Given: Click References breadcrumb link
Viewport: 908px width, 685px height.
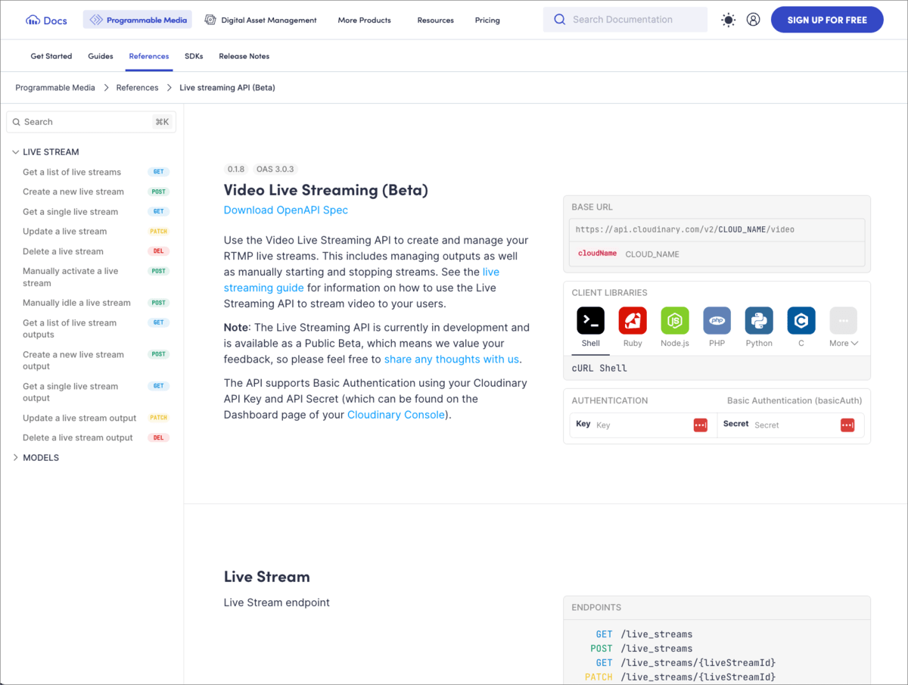Looking at the screenshot, I should [138, 88].
